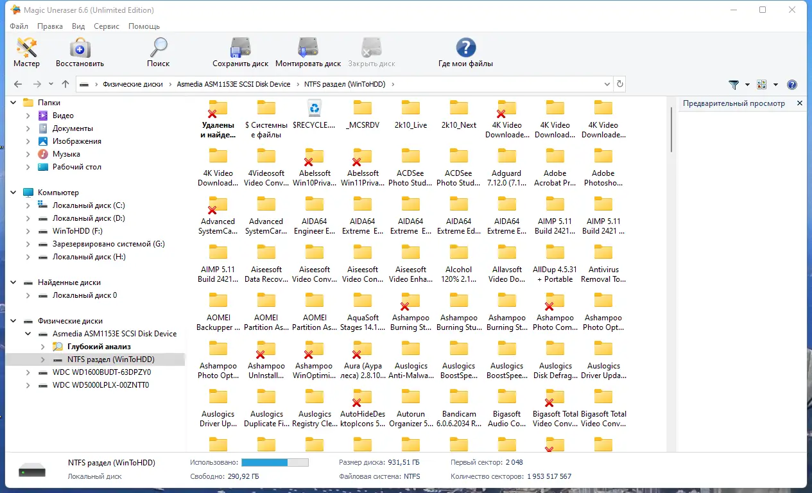Open the view mode dropdown arrow

click(775, 84)
